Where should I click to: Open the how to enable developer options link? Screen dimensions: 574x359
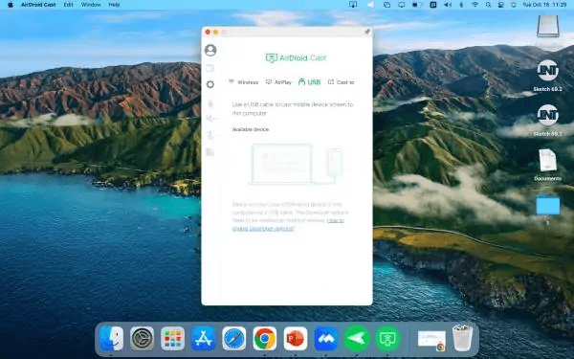pyautogui.click(x=288, y=224)
